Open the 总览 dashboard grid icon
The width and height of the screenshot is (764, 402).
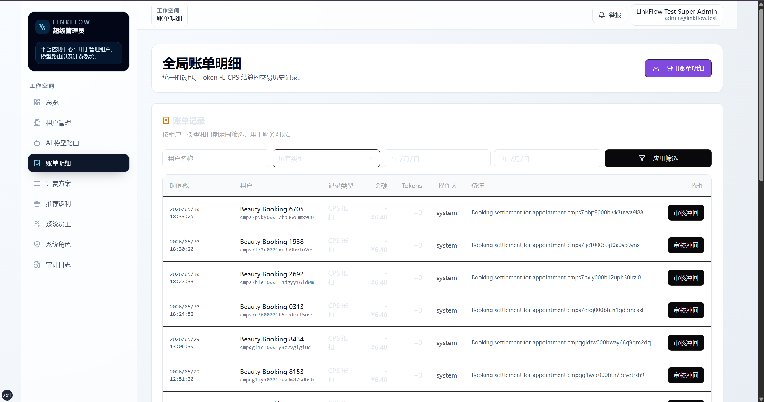(37, 102)
